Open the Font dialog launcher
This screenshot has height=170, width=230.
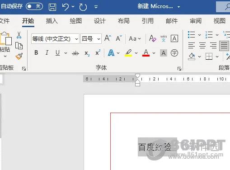click(x=179, y=69)
